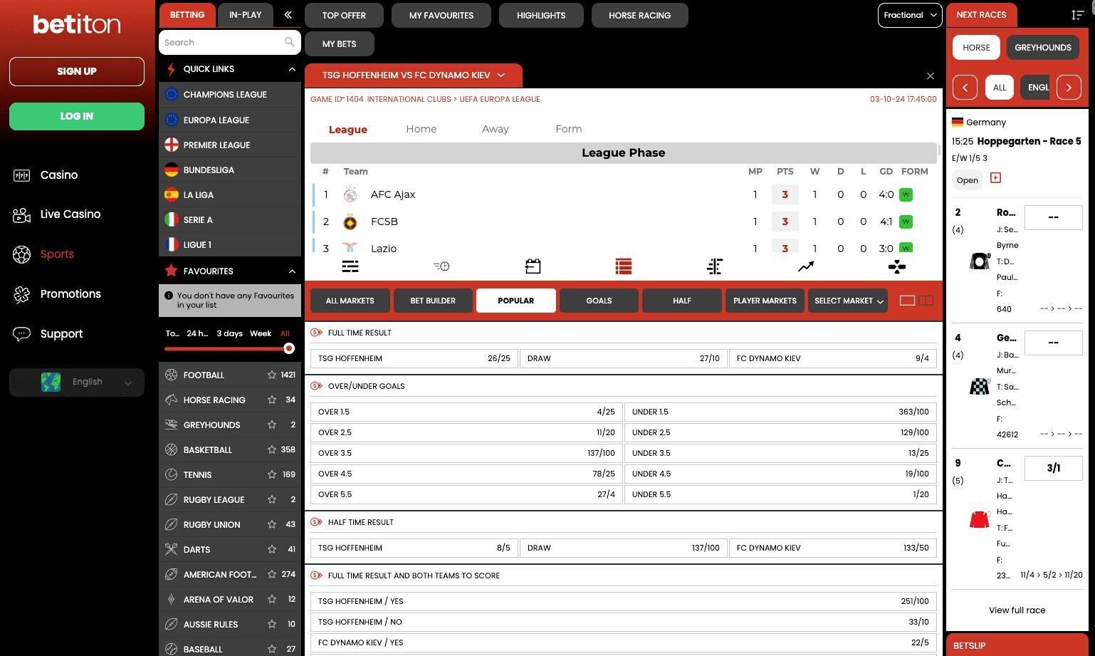Collapse the Favourites section
Viewport: 1095px width, 656px height.
tap(291, 271)
